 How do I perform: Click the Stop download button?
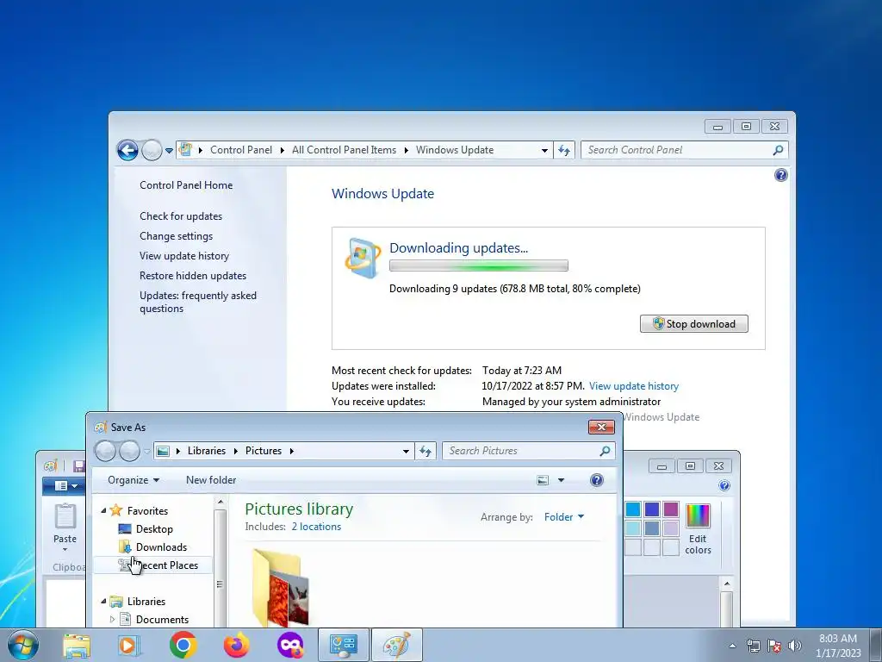coord(693,324)
